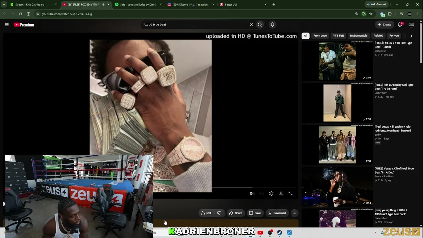This screenshot has width=423, height=238.
Task: Select the Related chip
Action: 378,35
